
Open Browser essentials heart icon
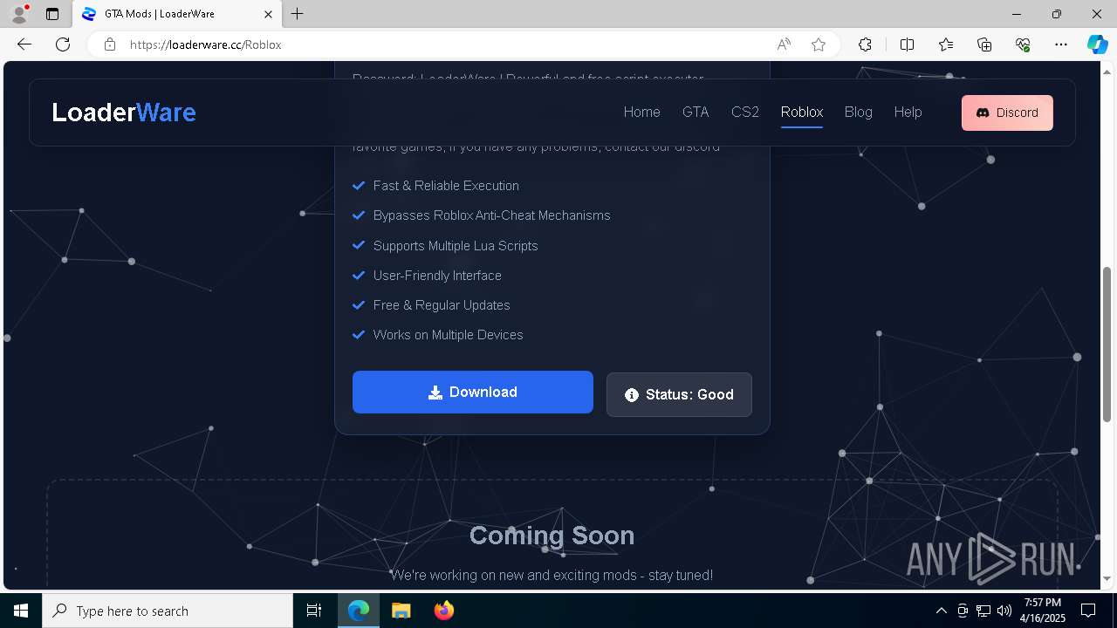pos(1023,44)
